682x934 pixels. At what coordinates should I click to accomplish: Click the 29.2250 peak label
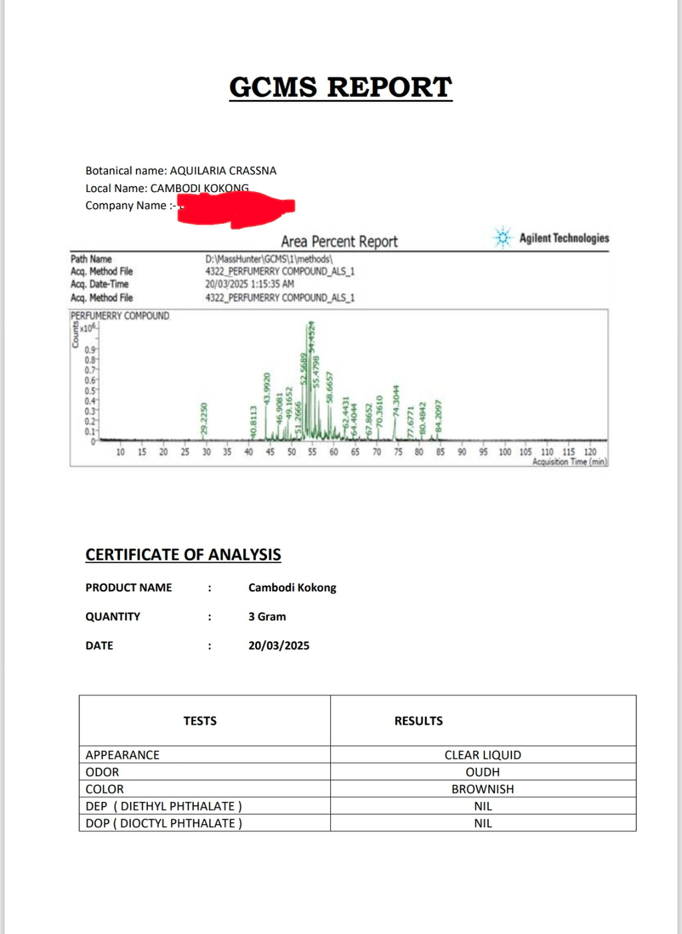(204, 419)
